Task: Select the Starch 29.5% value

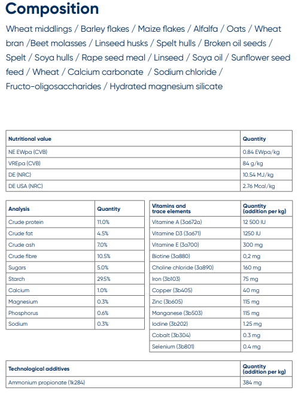Action: coord(104,279)
